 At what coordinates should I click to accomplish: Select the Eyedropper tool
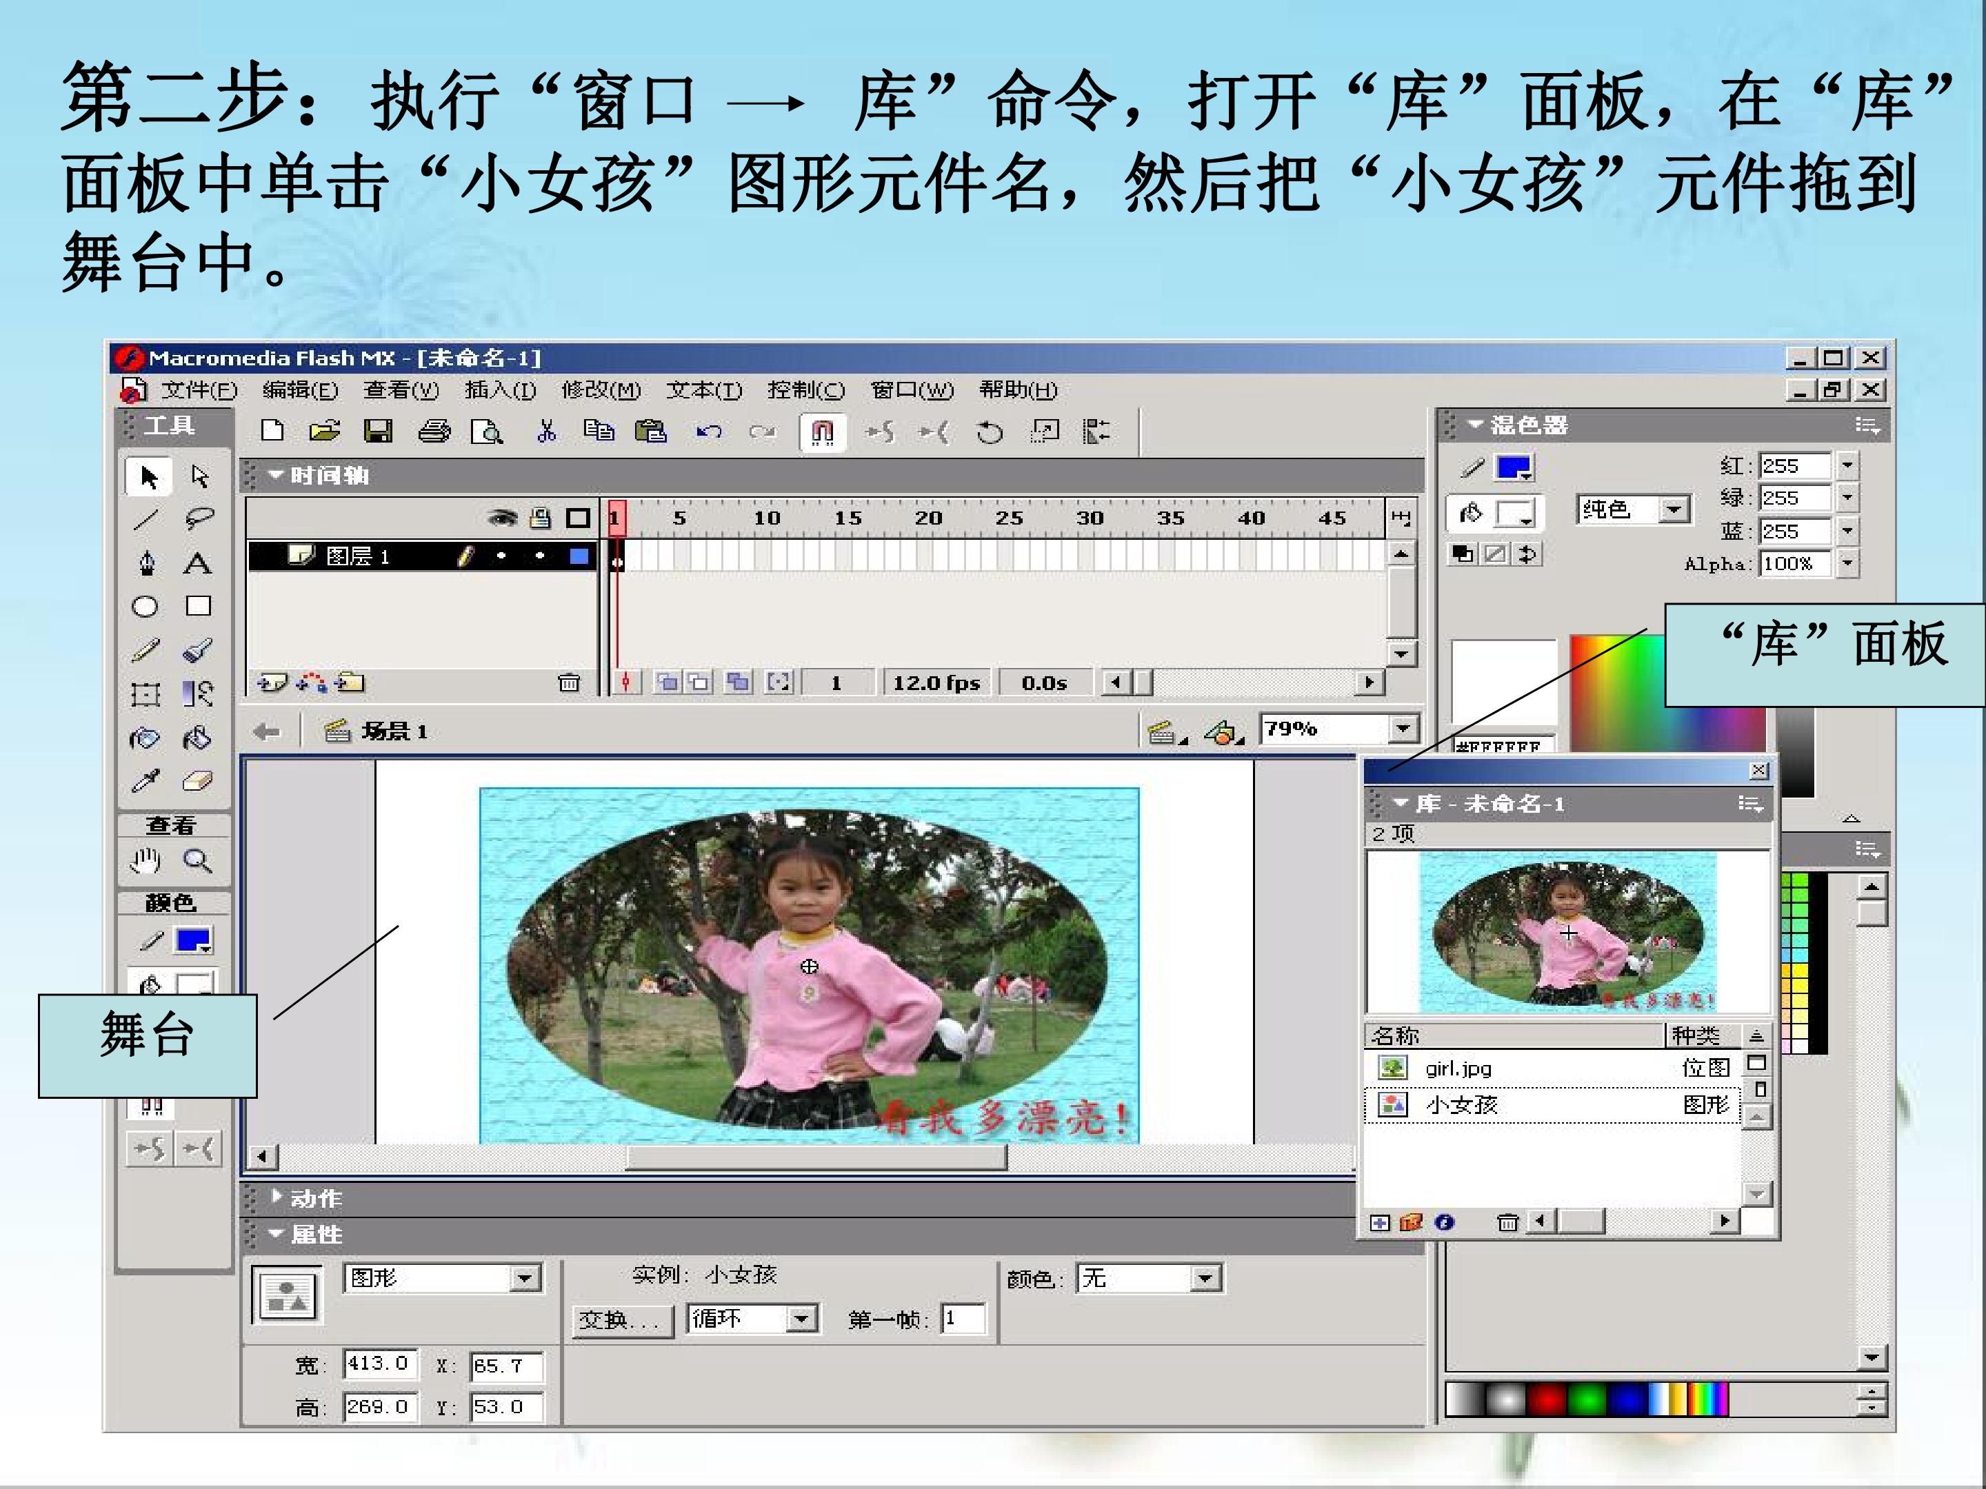[x=146, y=781]
